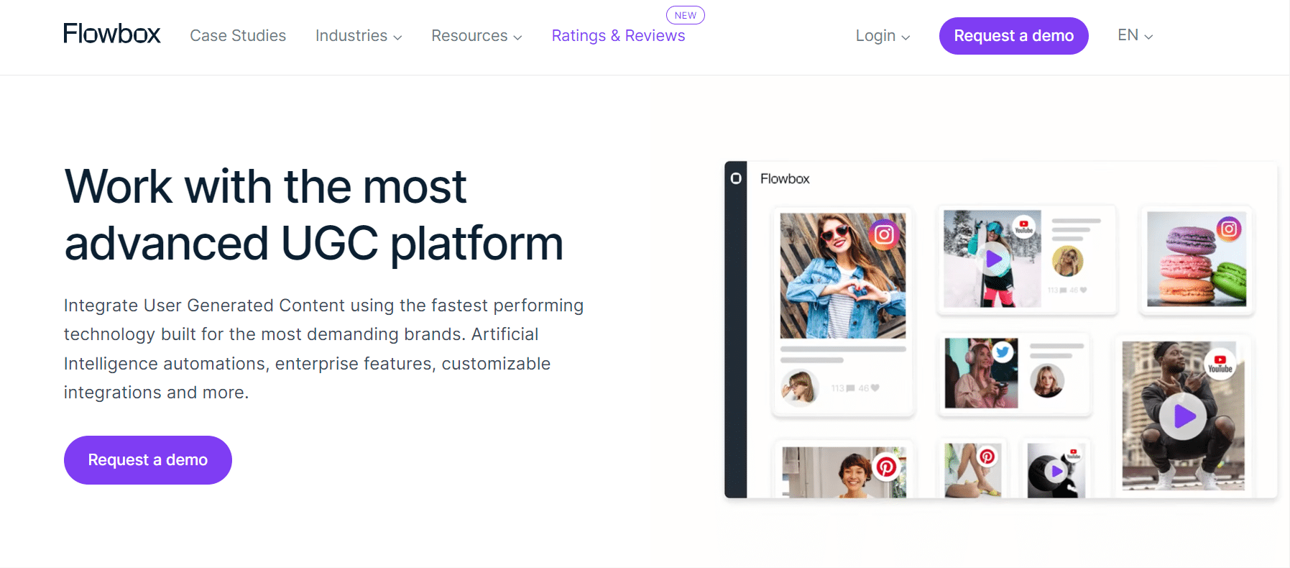Click YouTube badge on the skier video
This screenshot has height=568, width=1290.
point(1023,226)
